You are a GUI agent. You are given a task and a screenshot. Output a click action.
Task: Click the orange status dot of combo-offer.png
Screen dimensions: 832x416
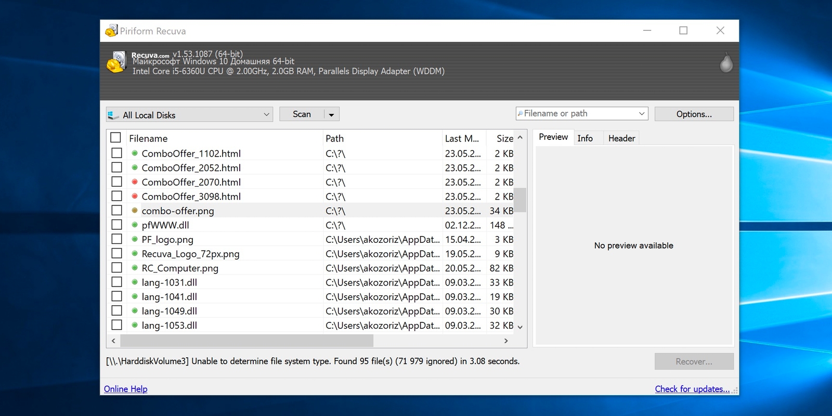click(135, 211)
